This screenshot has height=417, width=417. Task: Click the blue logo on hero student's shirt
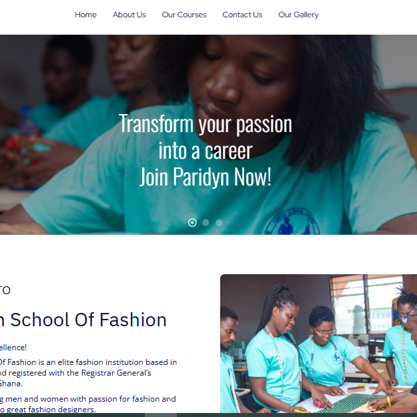pos(292,222)
